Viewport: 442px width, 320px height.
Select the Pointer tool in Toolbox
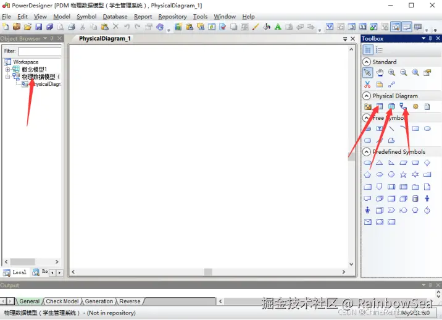click(x=367, y=72)
